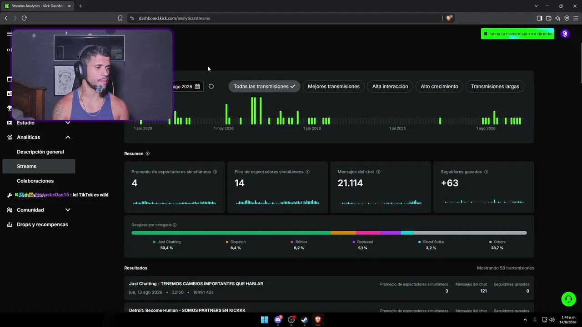Show info for Mensajes del chat

pos(378,172)
